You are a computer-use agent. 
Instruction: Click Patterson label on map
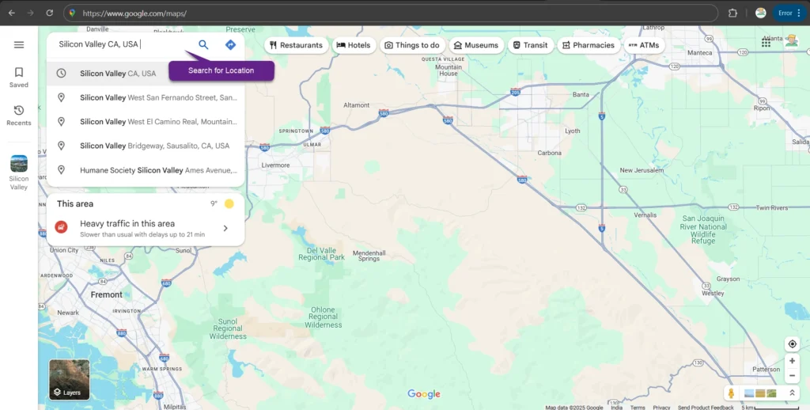[766, 369]
